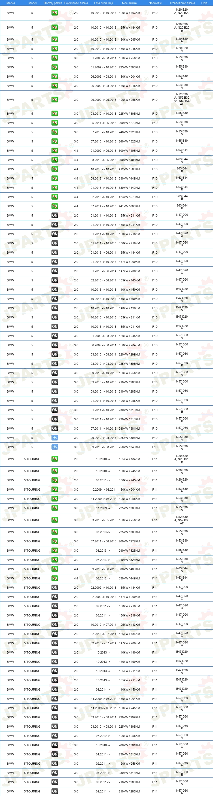
Task: Click the 'BMW' cell in the 120kW / 163KM row
Action: (x=11, y=13)
